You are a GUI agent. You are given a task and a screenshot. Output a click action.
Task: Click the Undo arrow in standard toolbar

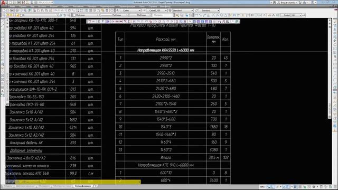56,11
